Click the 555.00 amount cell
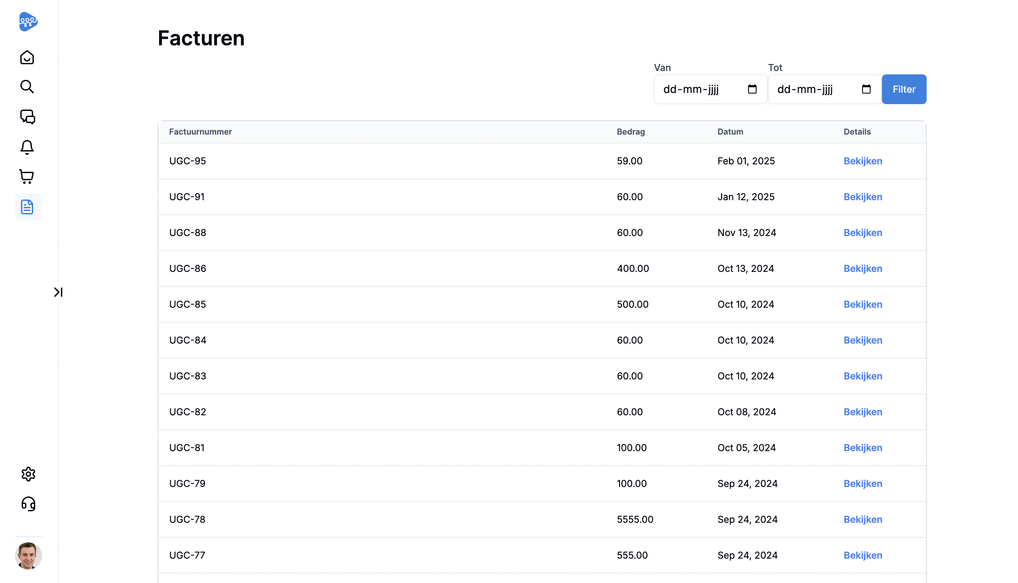Viewport: 1018px width, 583px height. pos(632,555)
